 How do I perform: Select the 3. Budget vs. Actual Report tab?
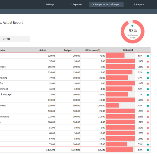pyautogui.click(x=106, y=4)
